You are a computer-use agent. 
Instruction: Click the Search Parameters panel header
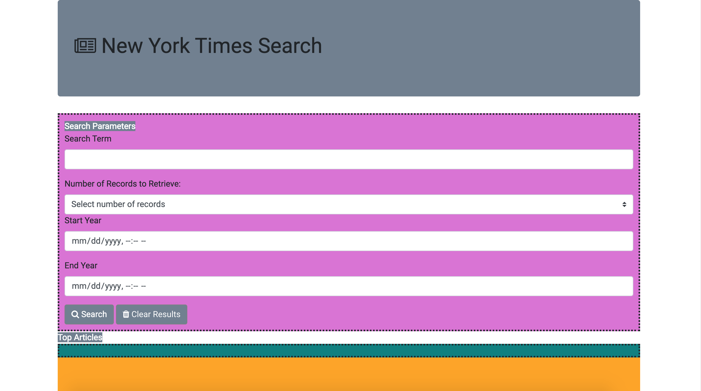pos(100,126)
